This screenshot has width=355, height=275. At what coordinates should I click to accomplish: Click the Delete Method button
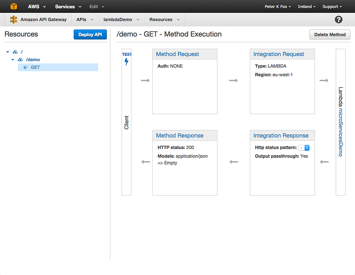click(x=330, y=35)
